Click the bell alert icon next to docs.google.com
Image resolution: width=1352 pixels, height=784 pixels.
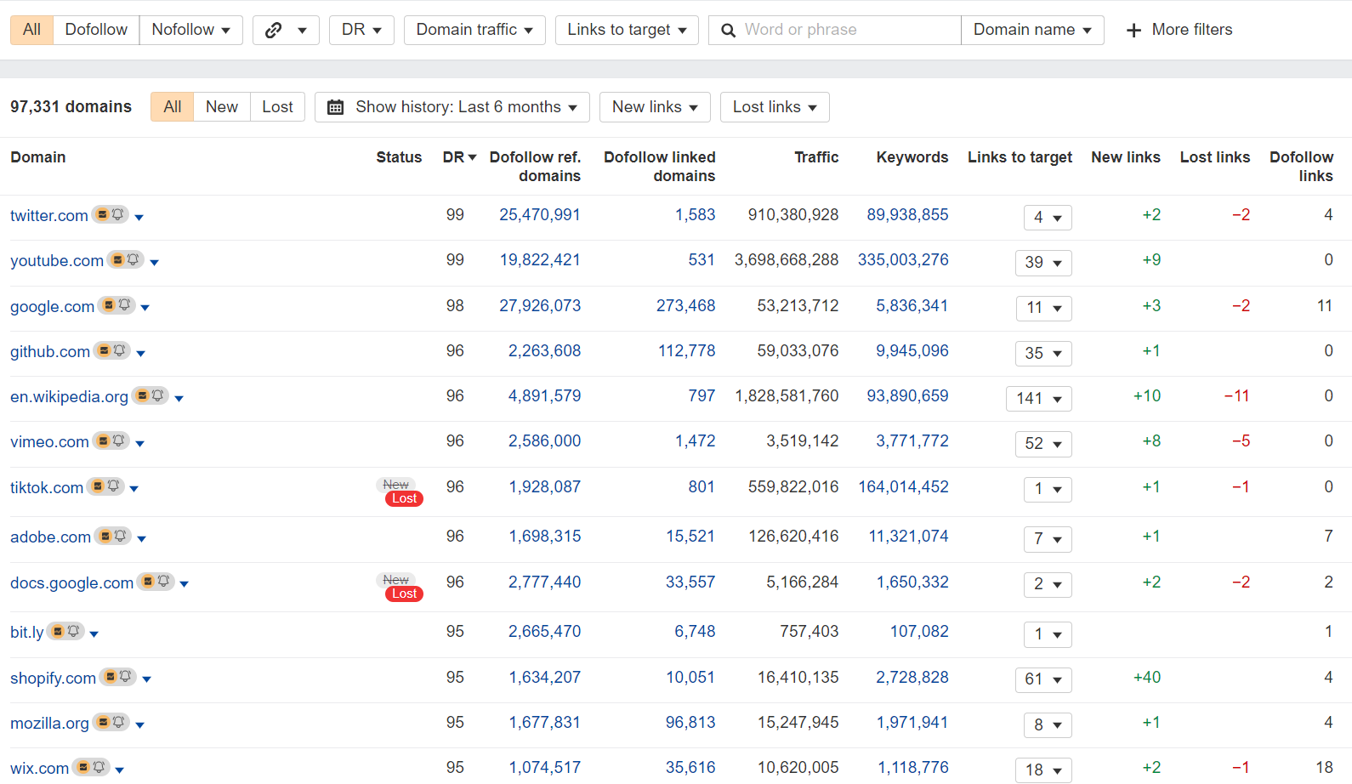164,581
